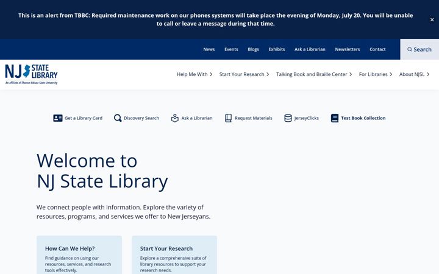The width and height of the screenshot is (439, 274).
Task: Expand the Help Me With menu chevron
Action: pos(211,74)
